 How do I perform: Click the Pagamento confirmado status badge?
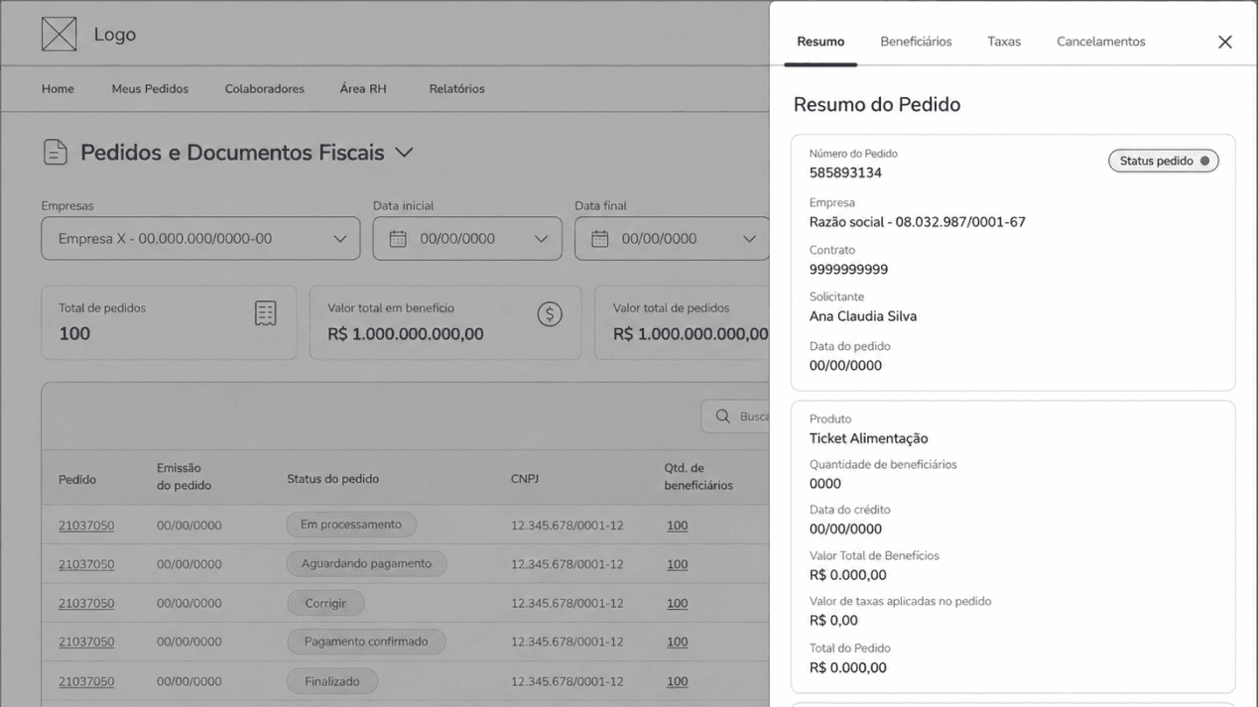tap(366, 642)
